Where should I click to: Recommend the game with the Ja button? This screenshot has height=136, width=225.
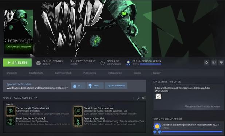click(x=78, y=86)
